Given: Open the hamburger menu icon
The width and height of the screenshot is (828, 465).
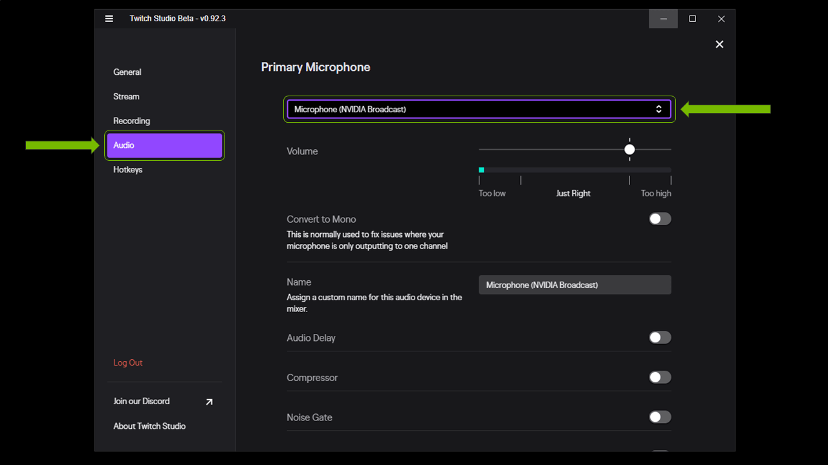Looking at the screenshot, I should pyautogui.click(x=109, y=19).
